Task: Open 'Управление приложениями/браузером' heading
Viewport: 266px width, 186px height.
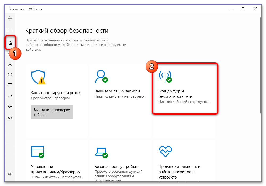Action: 56,169
